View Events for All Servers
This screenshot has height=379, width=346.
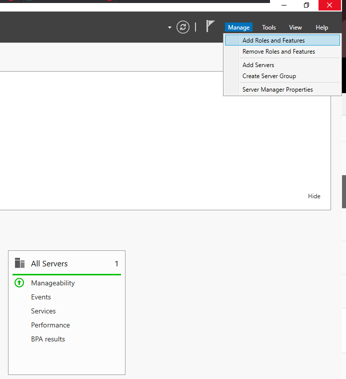(41, 297)
